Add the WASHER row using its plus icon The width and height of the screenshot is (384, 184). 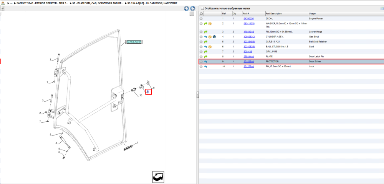pos(201,24)
